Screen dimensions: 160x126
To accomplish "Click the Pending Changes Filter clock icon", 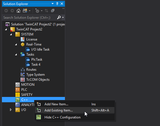I will (37, 11).
